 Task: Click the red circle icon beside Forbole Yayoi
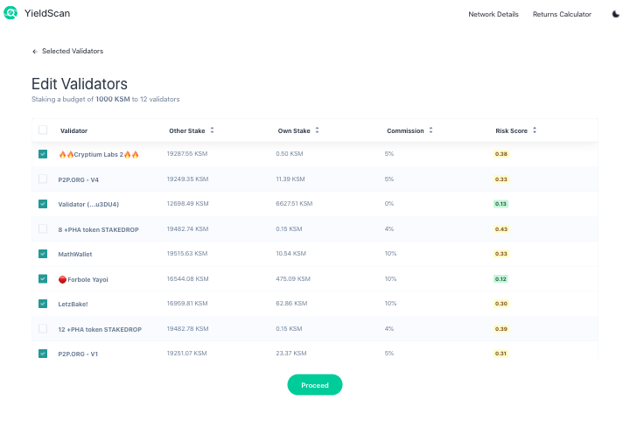(62, 279)
